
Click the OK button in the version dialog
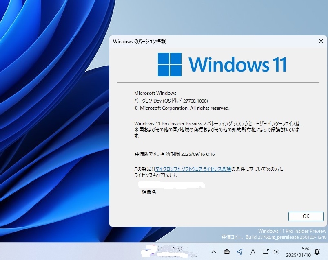(306, 216)
